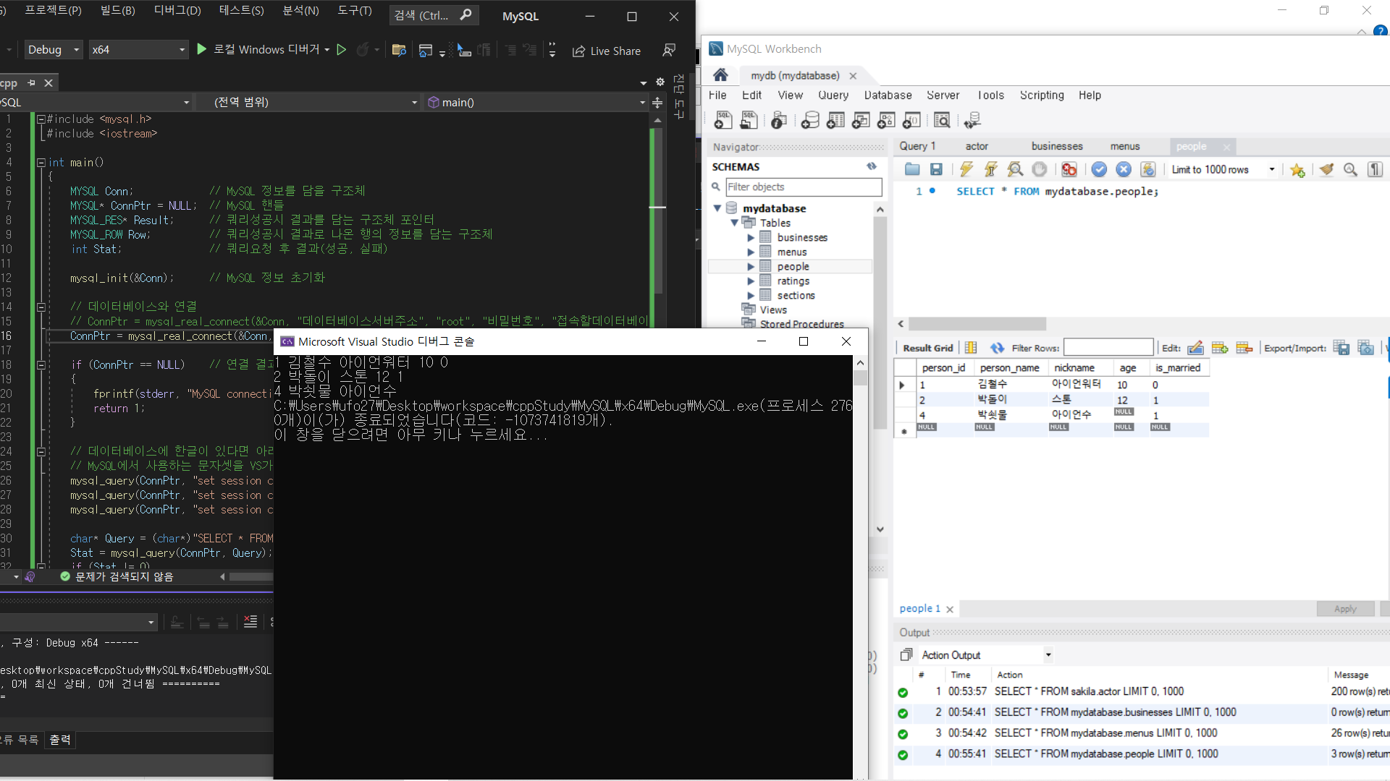Execute the statement under cursor icon
The height and width of the screenshot is (781, 1390).
pos(990,169)
